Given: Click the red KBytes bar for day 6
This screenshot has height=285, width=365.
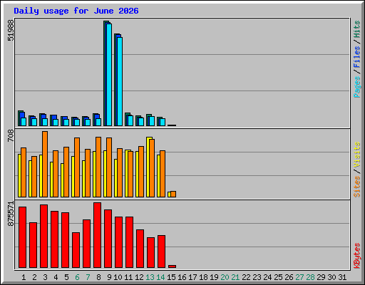Looking at the screenshot, I should click(76, 250).
